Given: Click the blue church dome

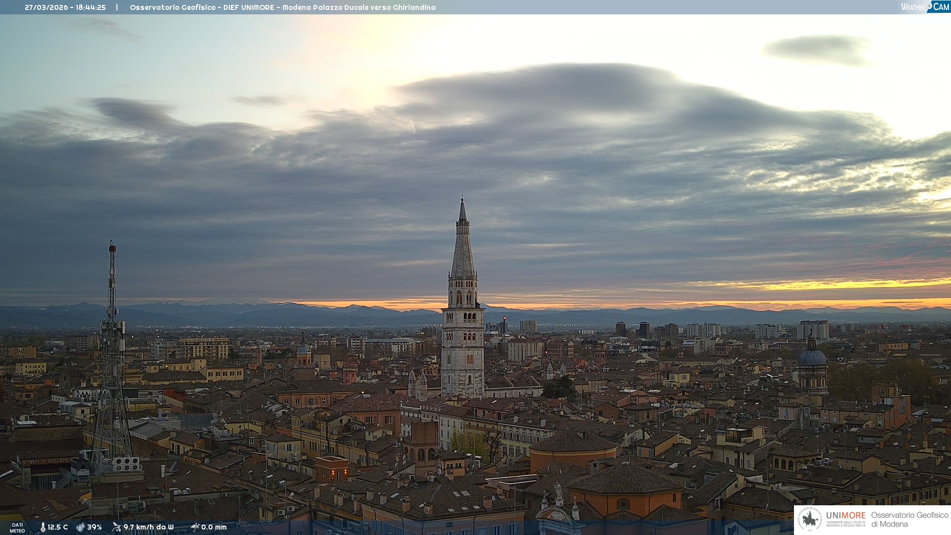Looking at the screenshot, I should 812,357.
